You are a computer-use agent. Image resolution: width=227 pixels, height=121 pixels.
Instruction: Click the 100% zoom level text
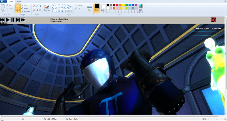[x=203, y=119]
